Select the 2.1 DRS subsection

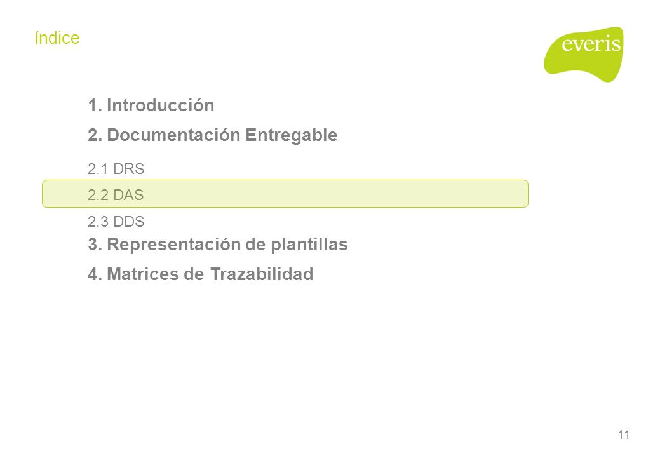tap(116, 169)
